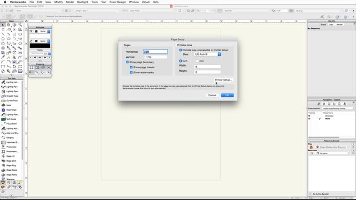356x200 pixels.
Task: Click the Vertical pages input field
Action: pos(155,57)
